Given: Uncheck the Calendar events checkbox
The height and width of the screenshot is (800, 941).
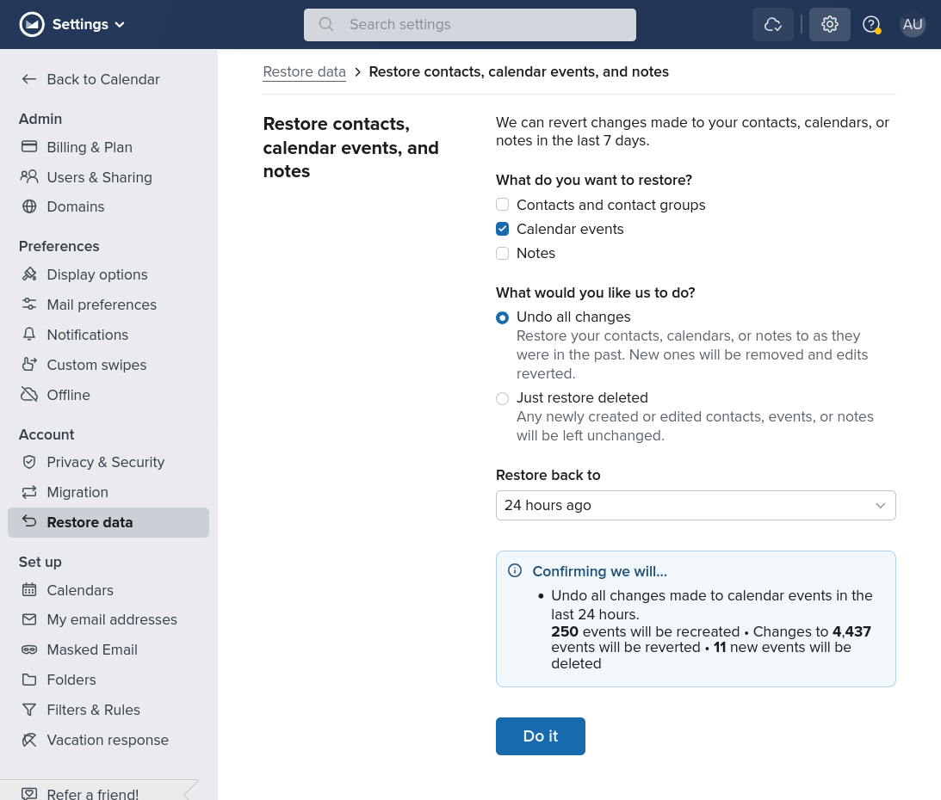Looking at the screenshot, I should pos(503,229).
